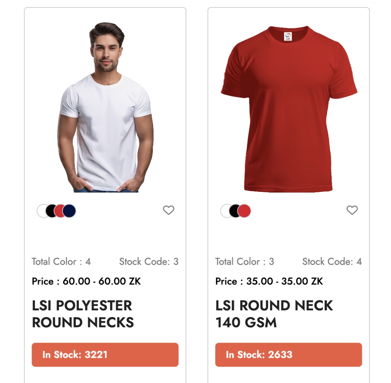
Task: Select the white color swatch on the left product
Action: point(41,211)
